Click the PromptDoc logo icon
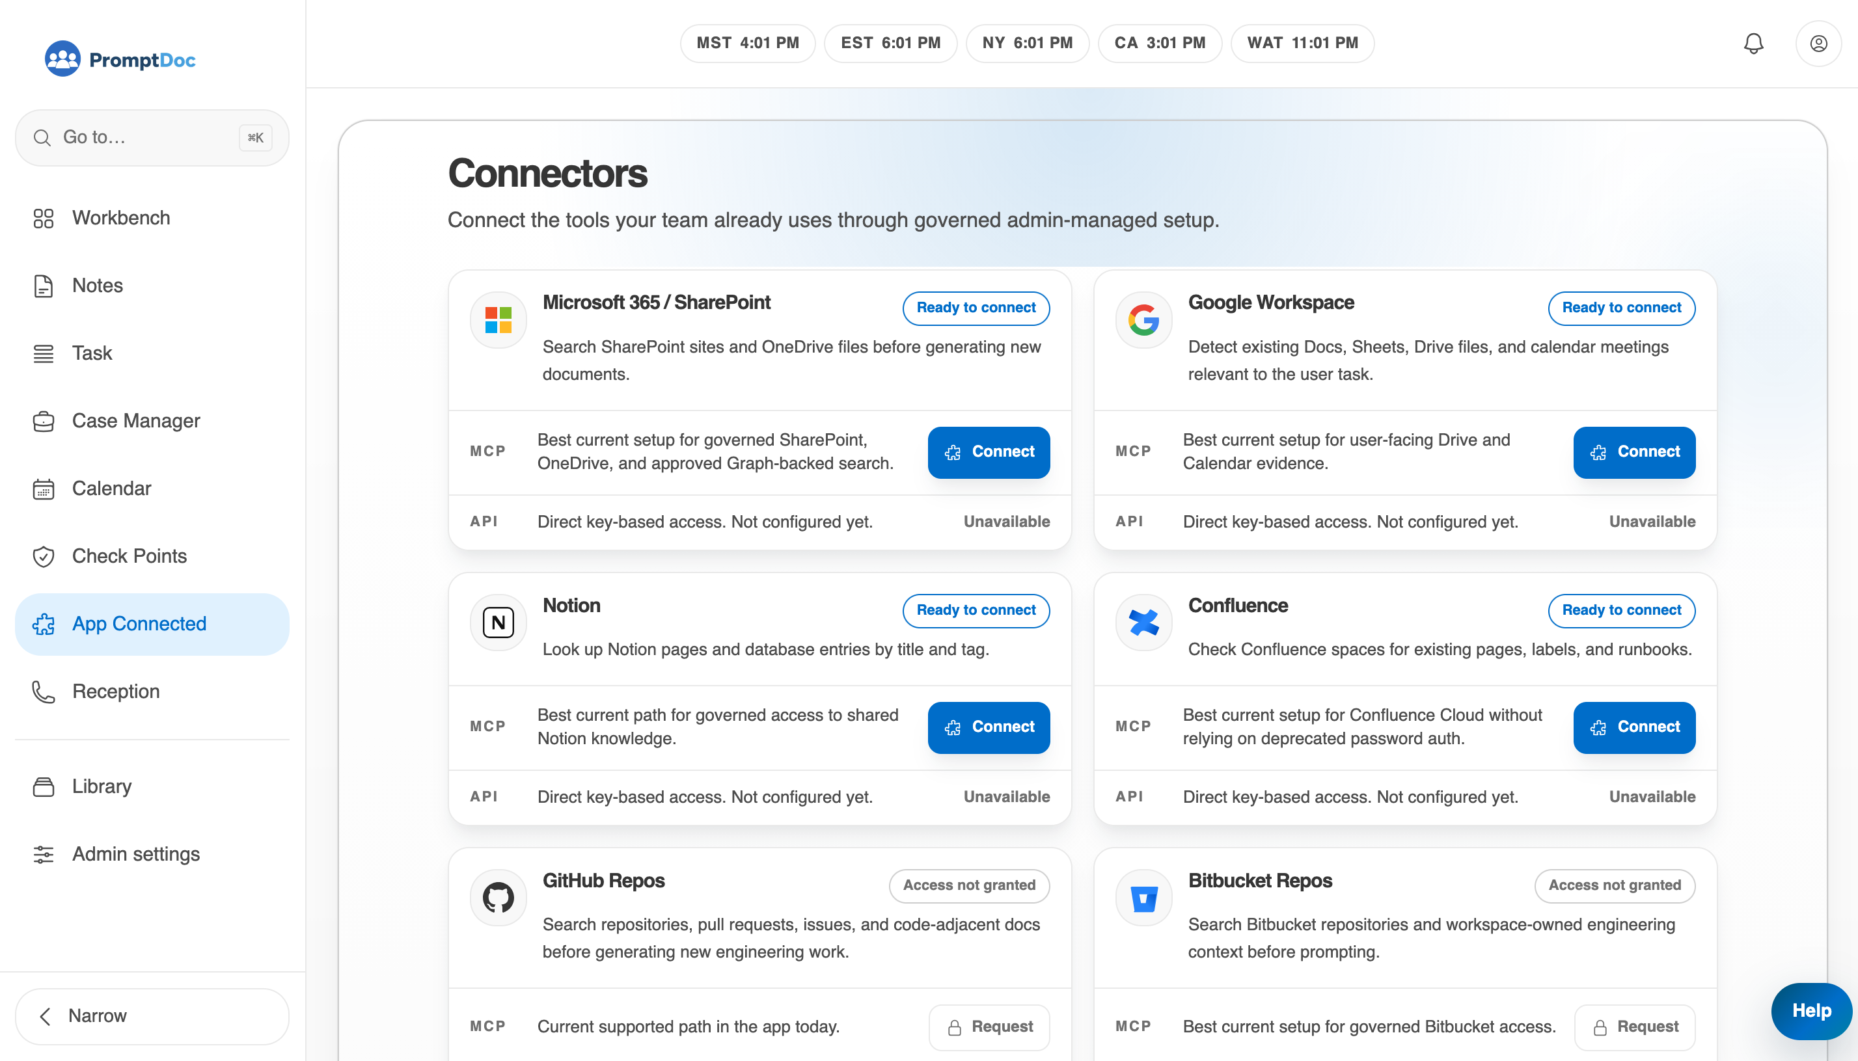This screenshot has height=1061, width=1858. 62,59
